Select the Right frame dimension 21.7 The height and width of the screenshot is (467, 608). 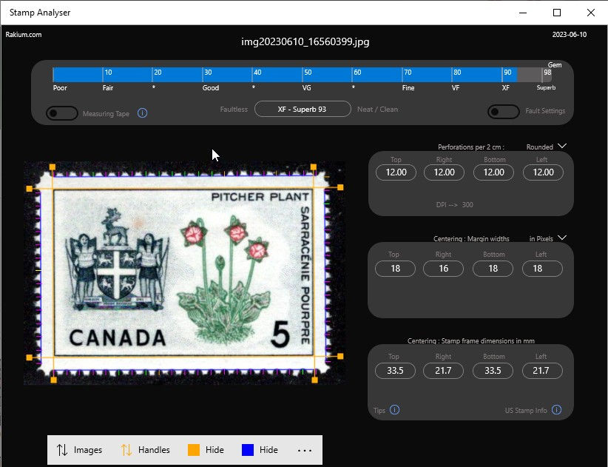point(443,371)
